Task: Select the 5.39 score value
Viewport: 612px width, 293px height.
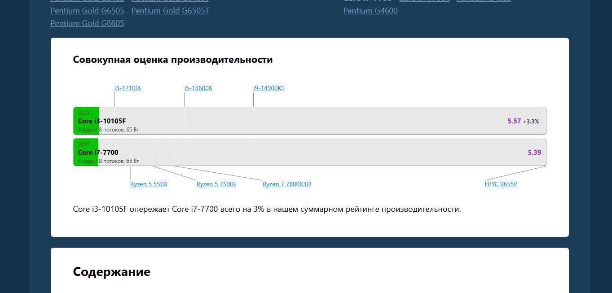Action: point(534,153)
